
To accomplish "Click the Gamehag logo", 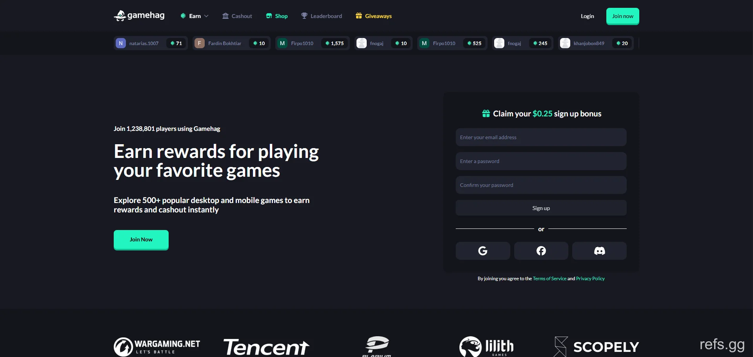I will 139,16.
